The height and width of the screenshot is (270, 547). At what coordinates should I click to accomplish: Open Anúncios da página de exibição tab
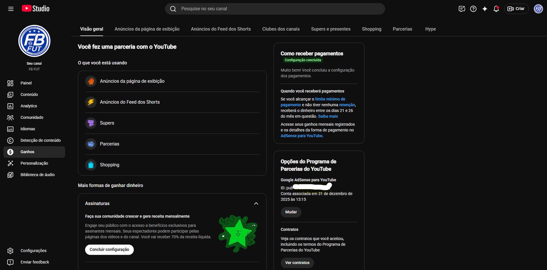coord(147,29)
